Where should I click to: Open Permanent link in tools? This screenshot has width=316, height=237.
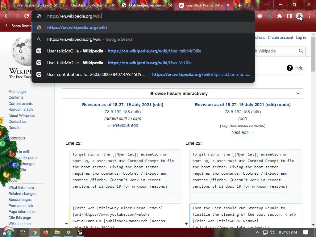[x=21, y=206]
